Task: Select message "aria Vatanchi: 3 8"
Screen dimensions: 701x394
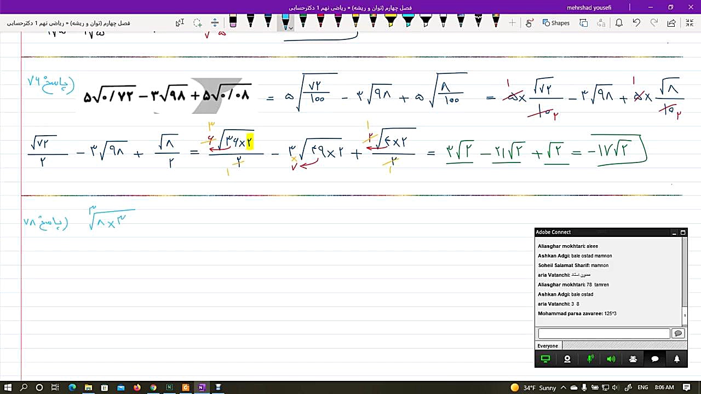Action: pyautogui.click(x=559, y=304)
